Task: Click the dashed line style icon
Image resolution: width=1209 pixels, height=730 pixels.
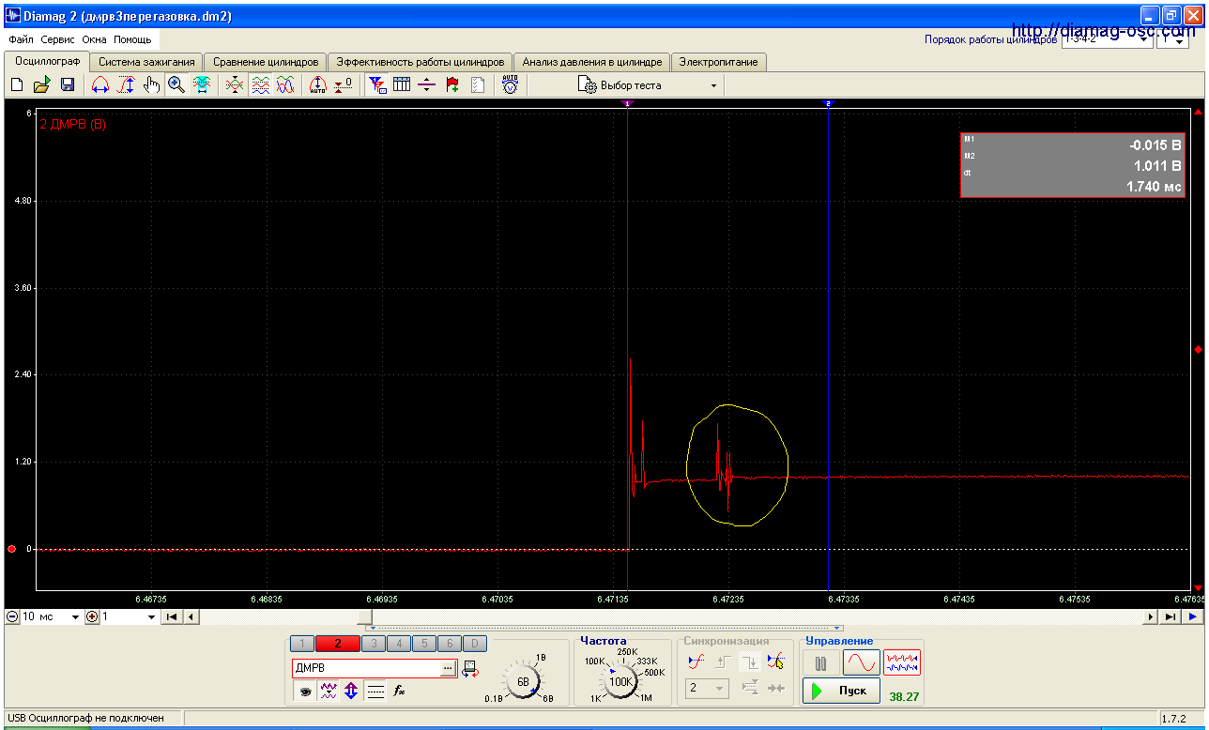Action: point(375,691)
